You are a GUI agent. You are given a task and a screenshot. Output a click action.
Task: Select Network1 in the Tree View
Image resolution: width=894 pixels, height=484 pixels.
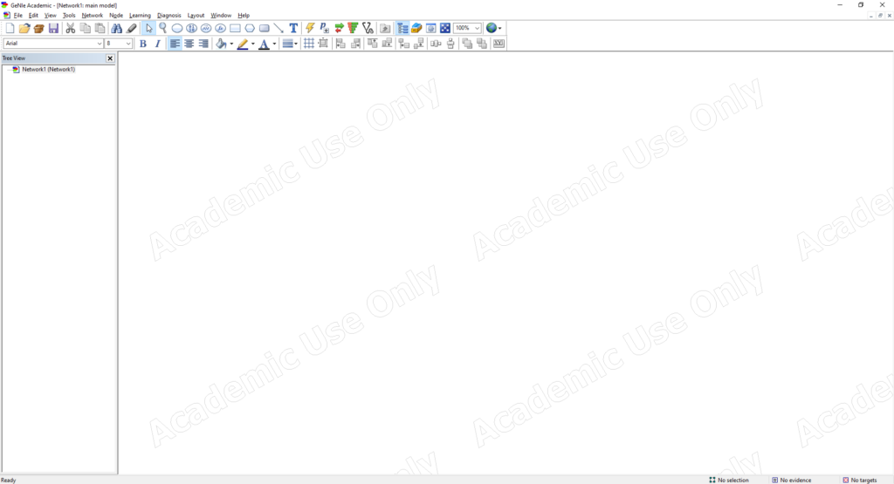pos(48,70)
